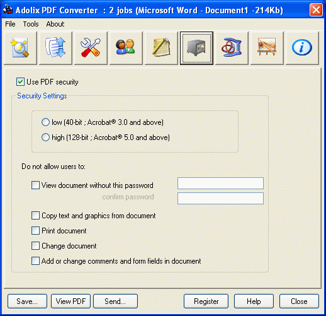The height and width of the screenshot is (316, 326).
Task: Click the Save... button
Action: coord(27,301)
